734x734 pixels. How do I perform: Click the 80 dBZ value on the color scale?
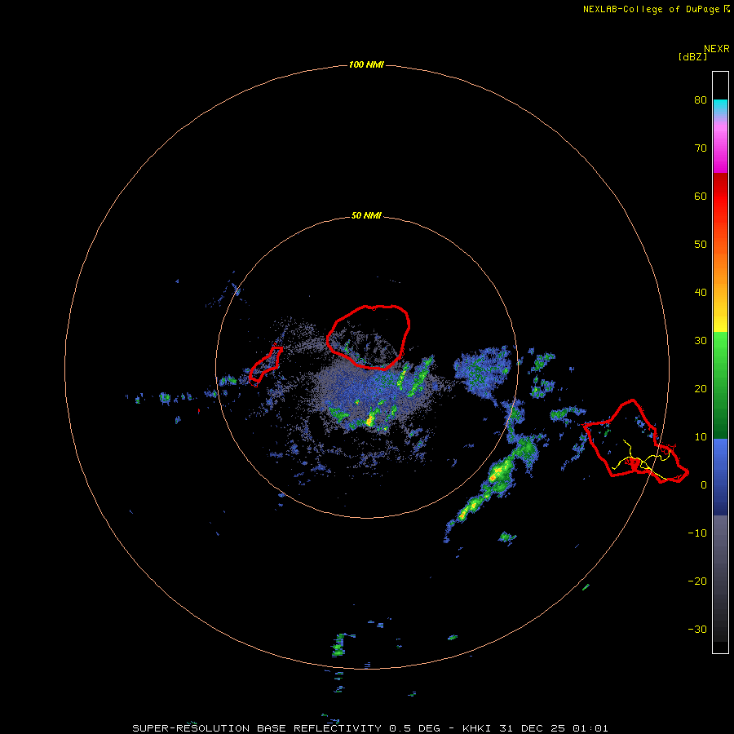click(x=701, y=100)
